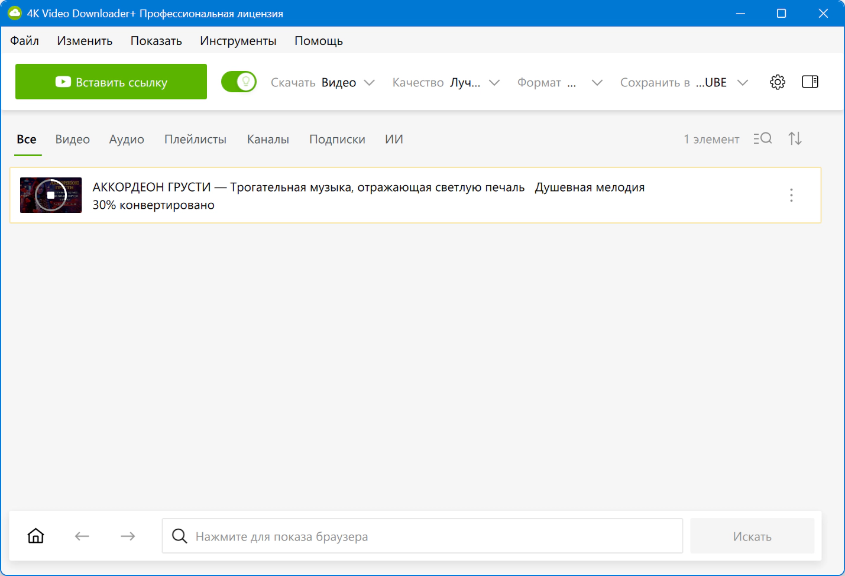The height and width of the screenshot is (576, 845).
Task: Switch to the ИИ tab
Action: tap(394, 140)
